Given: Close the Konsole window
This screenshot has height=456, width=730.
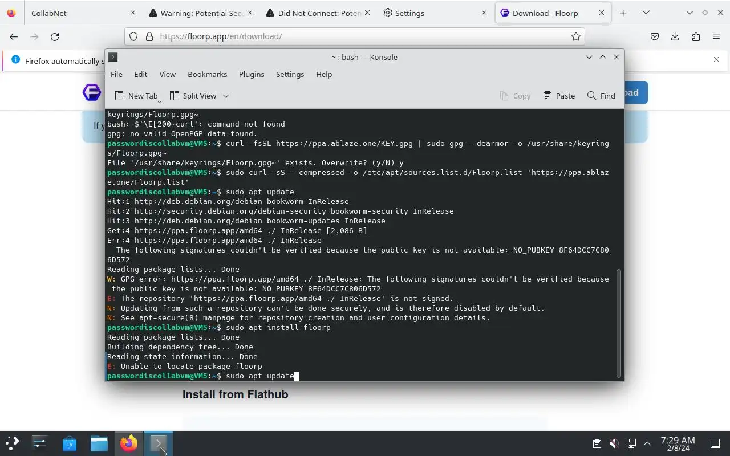Looking at the screenshot, I should tap(617, 57).
